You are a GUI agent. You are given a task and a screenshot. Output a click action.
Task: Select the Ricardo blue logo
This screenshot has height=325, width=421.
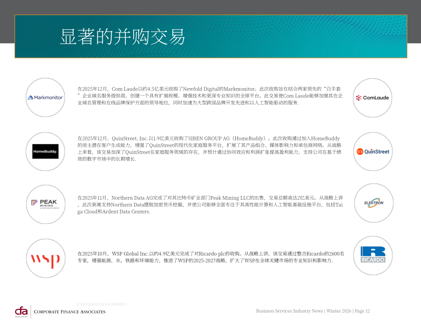(x=372, y=255)
